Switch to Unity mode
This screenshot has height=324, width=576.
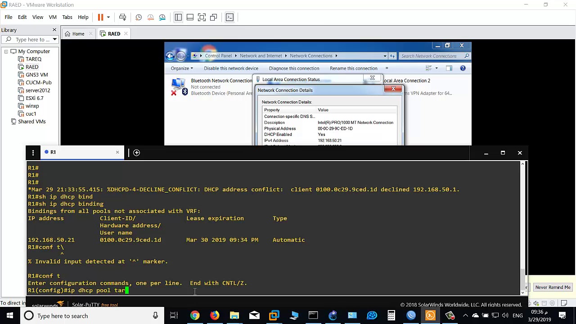[x=213, y=17]
